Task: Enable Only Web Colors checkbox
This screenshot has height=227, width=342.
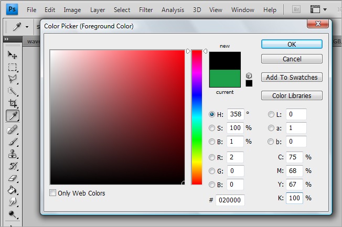Action: (x=52, y=193)
